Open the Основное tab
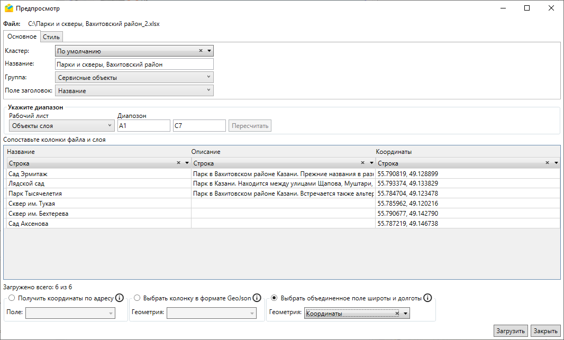This screenshot has width=564, height=340. click(22, 36)
